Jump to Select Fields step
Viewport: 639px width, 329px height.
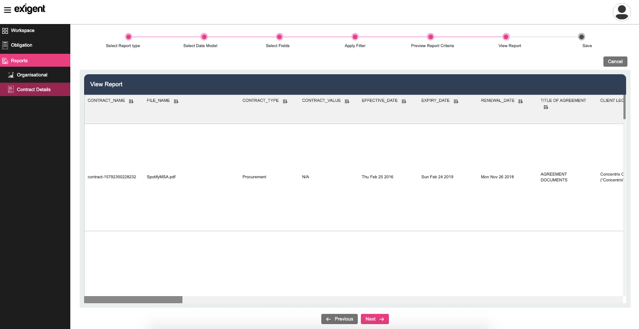[279, 37]
